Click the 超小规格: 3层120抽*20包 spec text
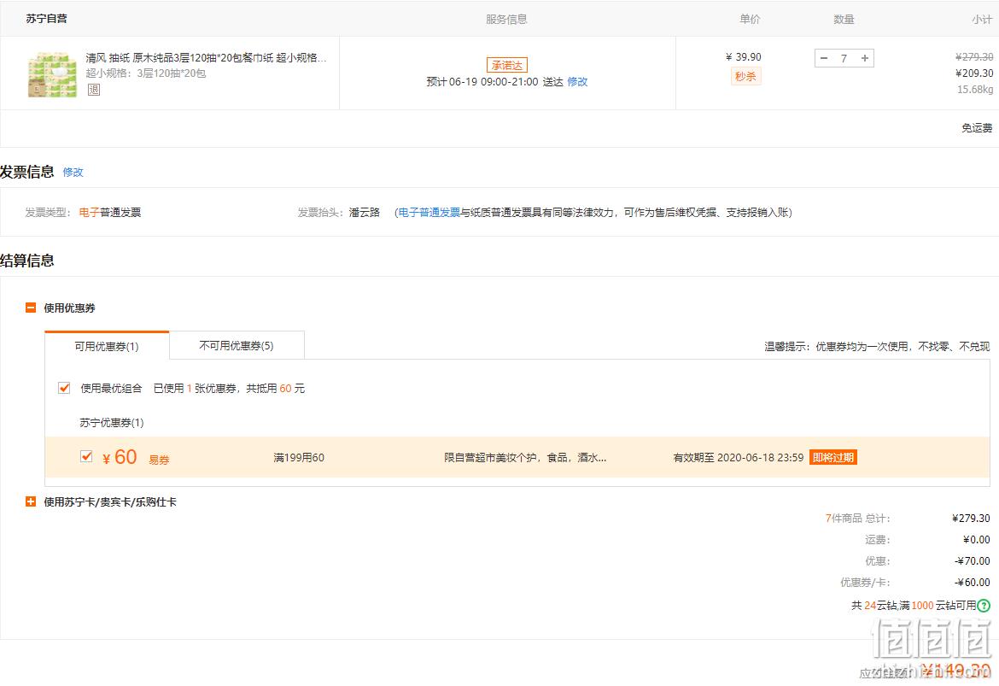The height and width of the screenshot is (686, 999). pyautogui.click(x=146, y=73)
